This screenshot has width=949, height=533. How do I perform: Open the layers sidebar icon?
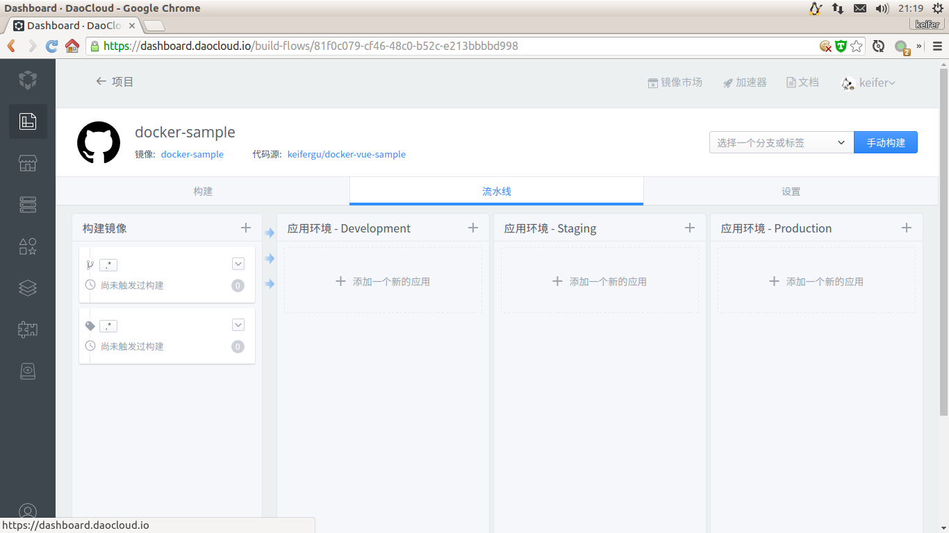click(28, 288)
